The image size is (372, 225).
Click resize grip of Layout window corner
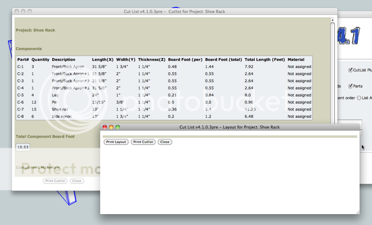(x=357, y=212)
